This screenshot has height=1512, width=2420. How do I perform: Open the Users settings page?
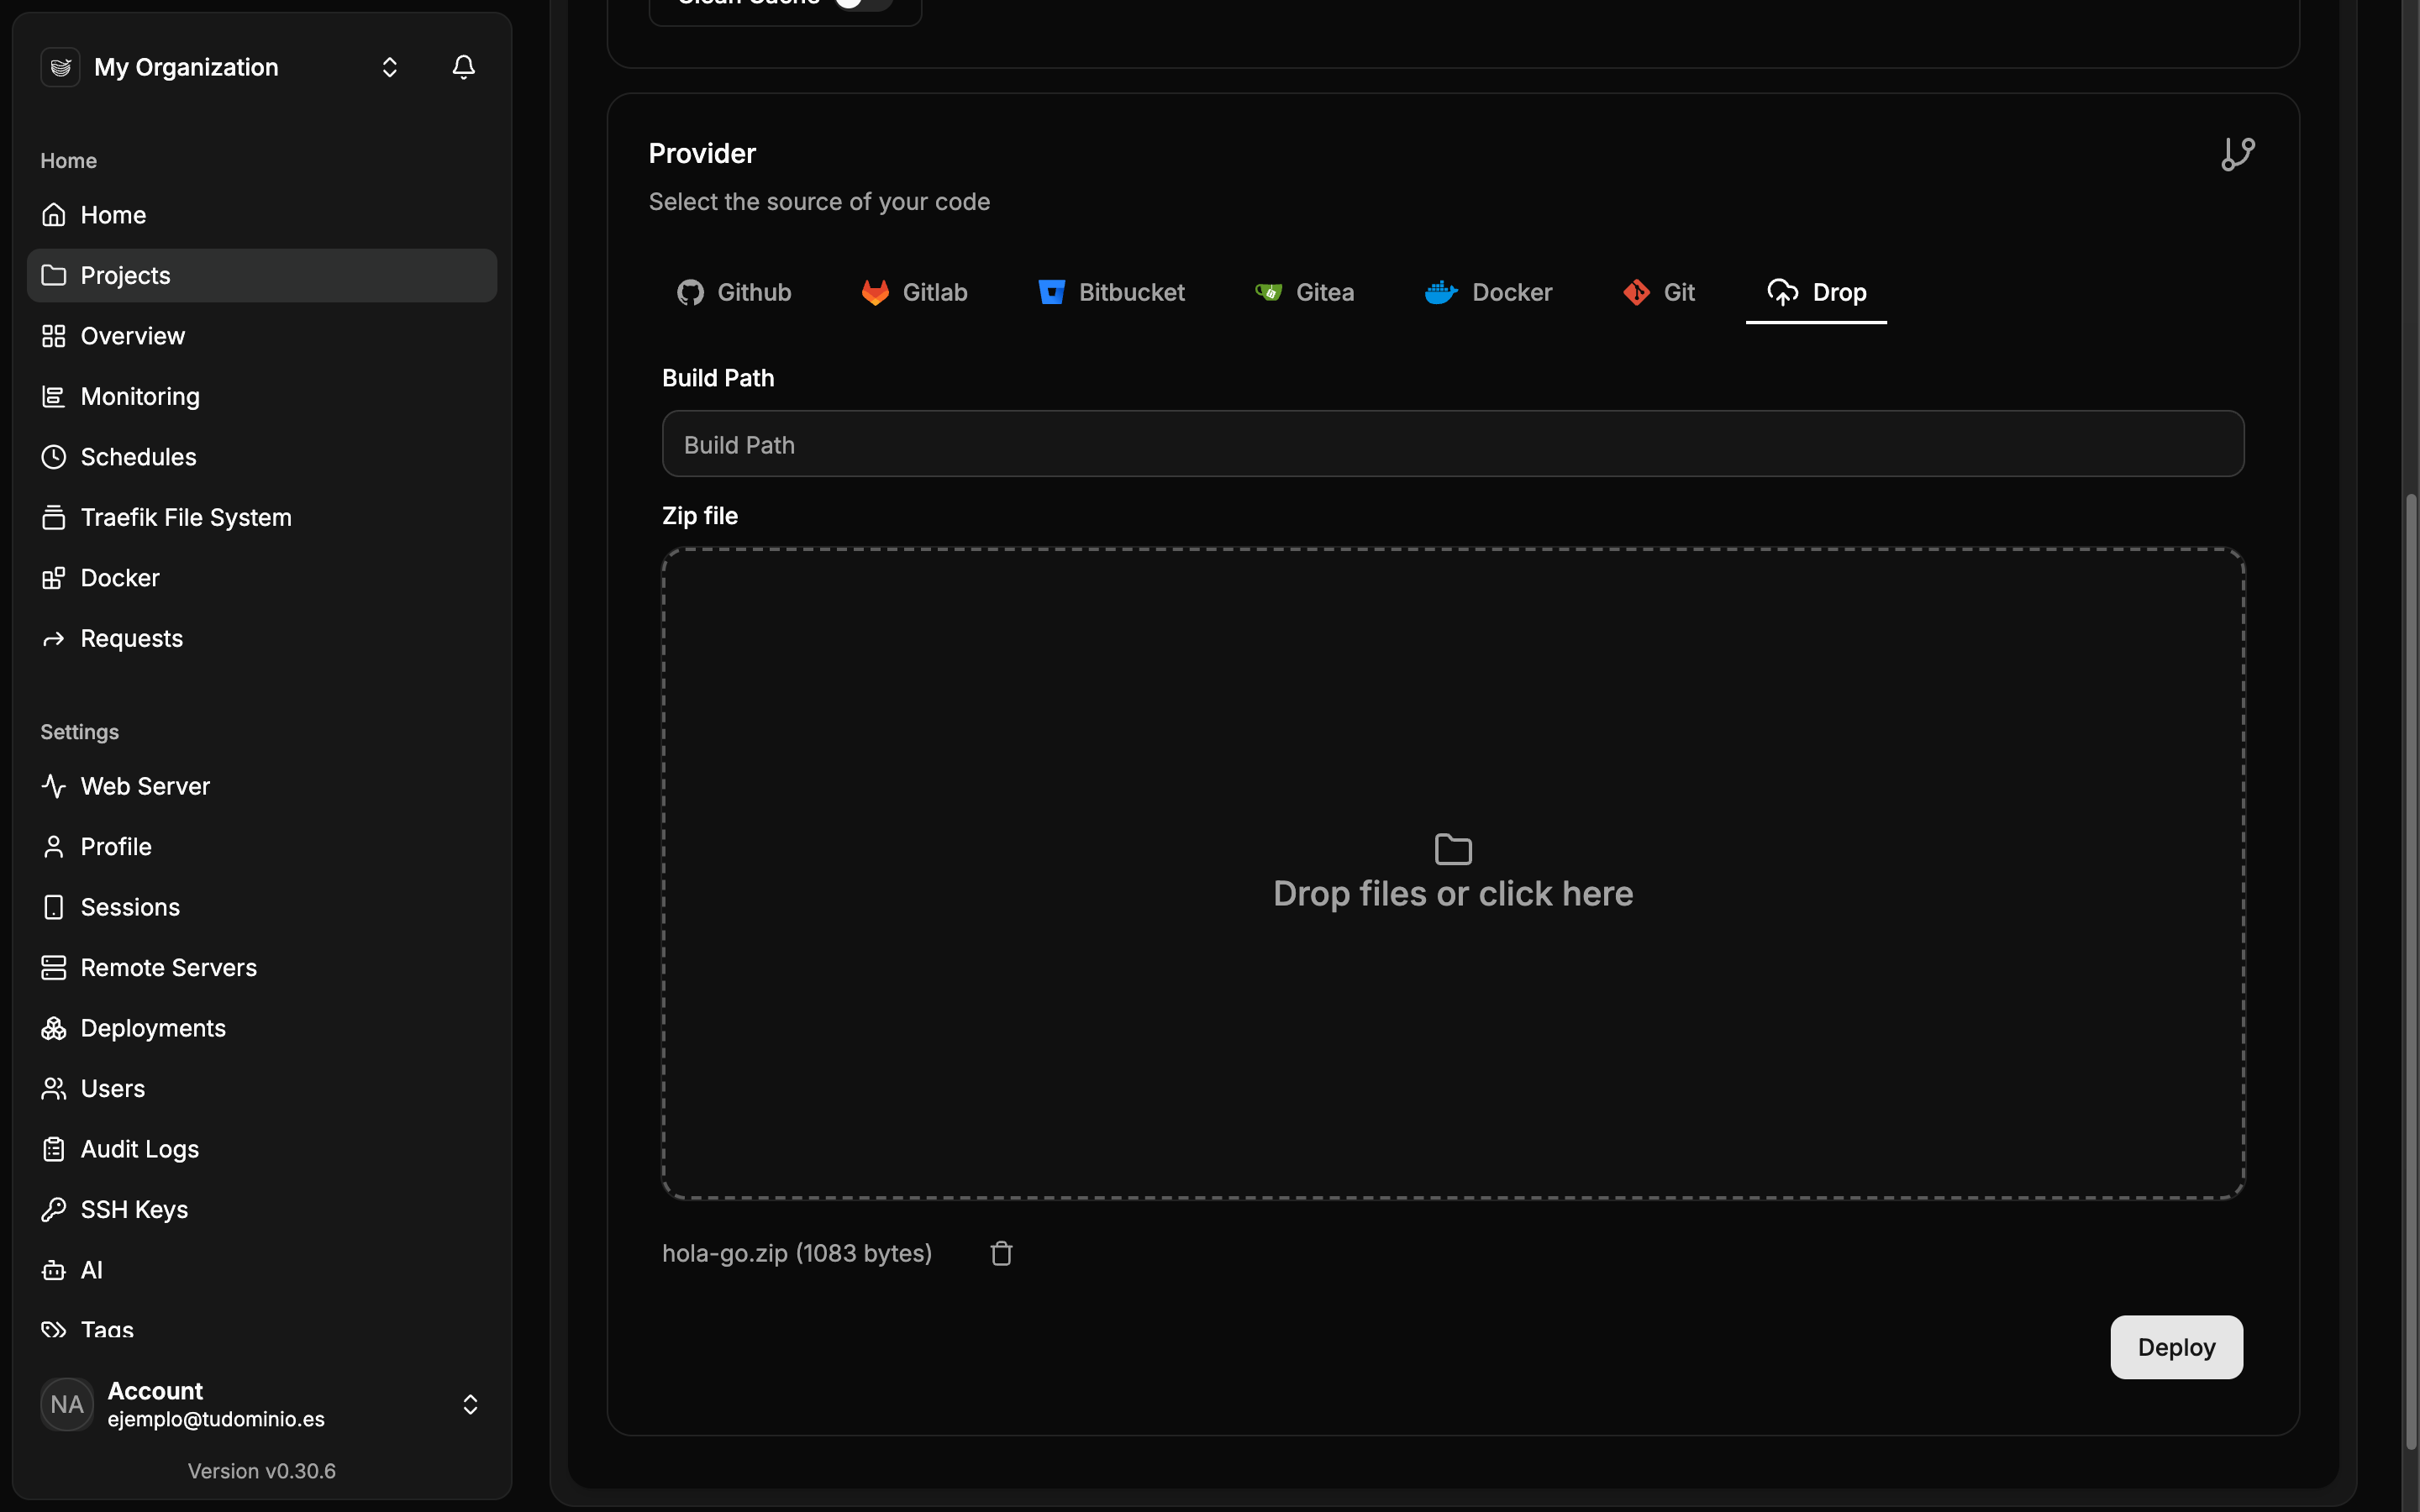coord(262,1089)
